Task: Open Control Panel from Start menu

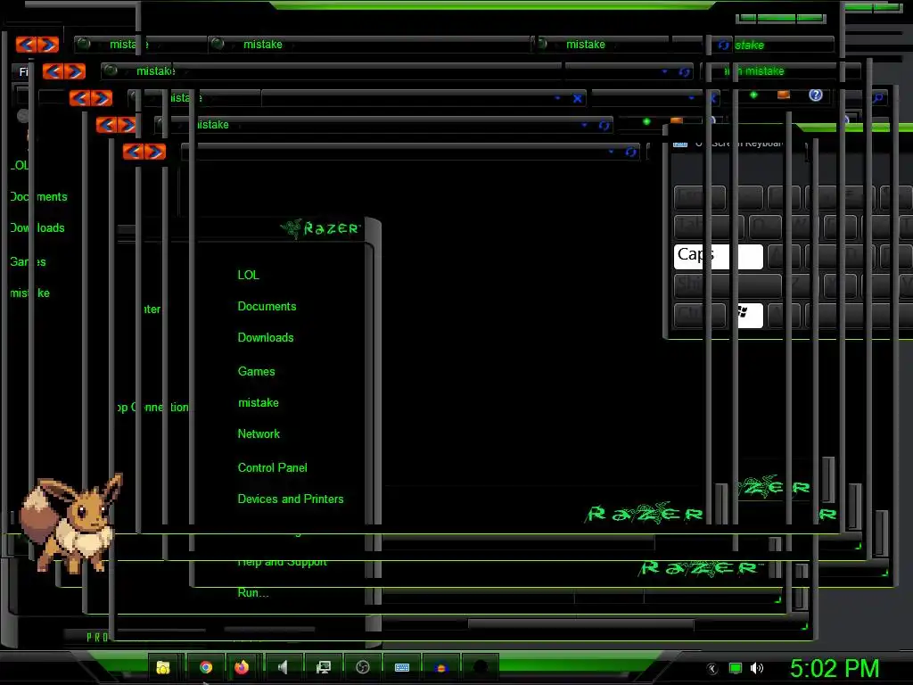Action: click(x=272, y=467)
